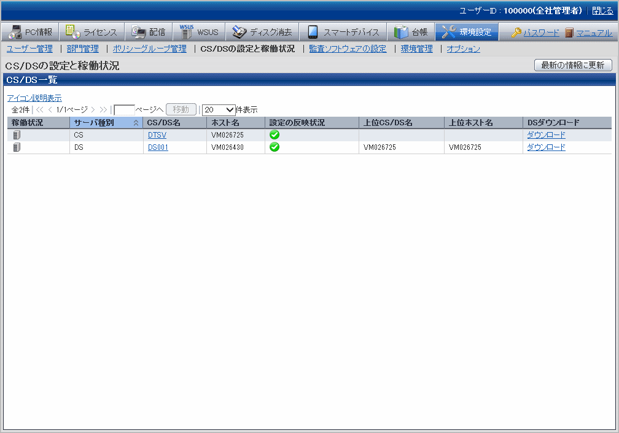This screenshot has width=619, height=433.
Task: Open the DTSV link
Action: [157, 135]
